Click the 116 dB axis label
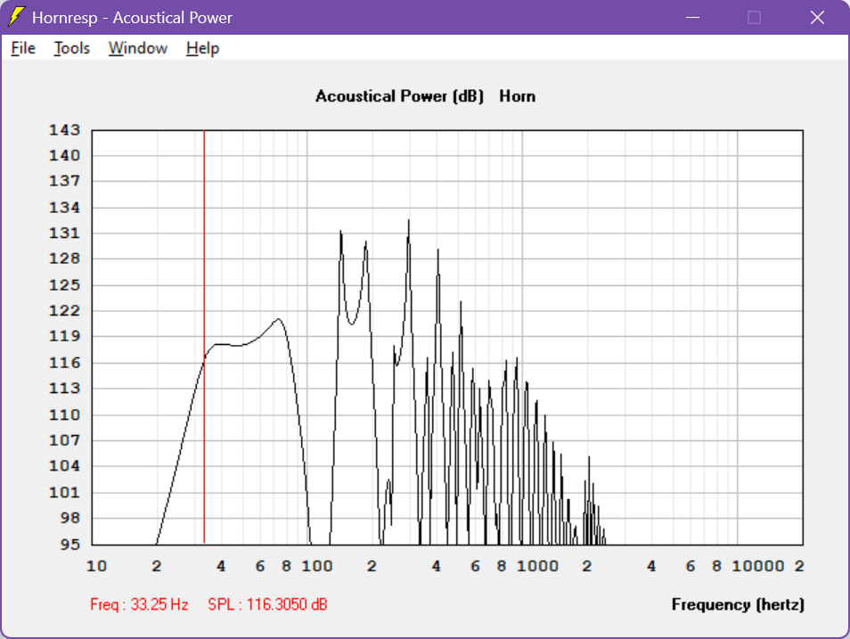 (64, 363)
